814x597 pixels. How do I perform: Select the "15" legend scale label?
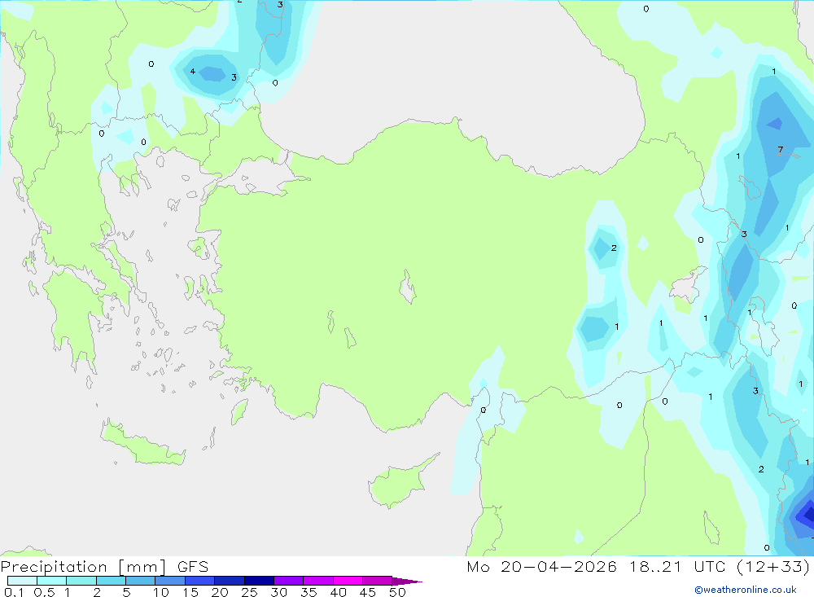click(x=190, y=592)
